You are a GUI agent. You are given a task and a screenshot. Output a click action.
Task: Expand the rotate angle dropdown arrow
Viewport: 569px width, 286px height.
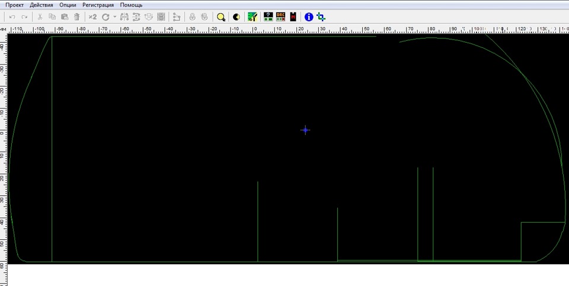coord(114,17)
